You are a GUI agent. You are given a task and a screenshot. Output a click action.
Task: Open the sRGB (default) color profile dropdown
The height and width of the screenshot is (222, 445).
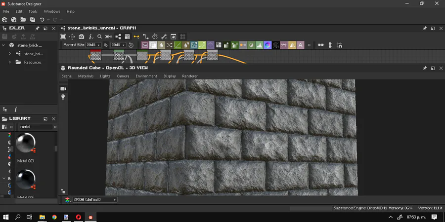click(x=95, y=200)
